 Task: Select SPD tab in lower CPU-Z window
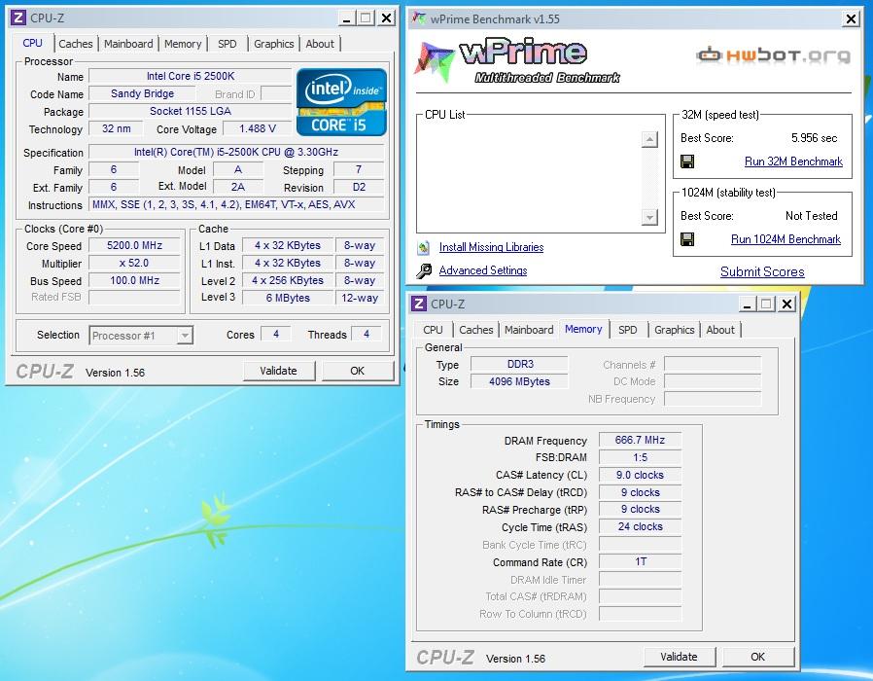627,330
